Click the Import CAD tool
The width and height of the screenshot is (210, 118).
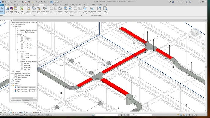click(x=66, y=10)
